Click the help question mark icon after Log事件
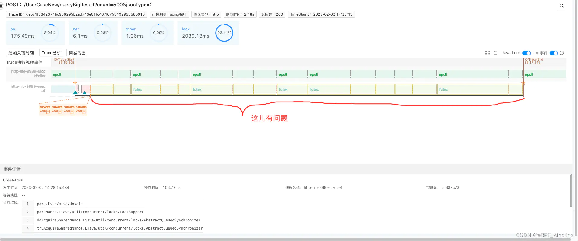This screenshot has width=578, height=241. [562, 53]
